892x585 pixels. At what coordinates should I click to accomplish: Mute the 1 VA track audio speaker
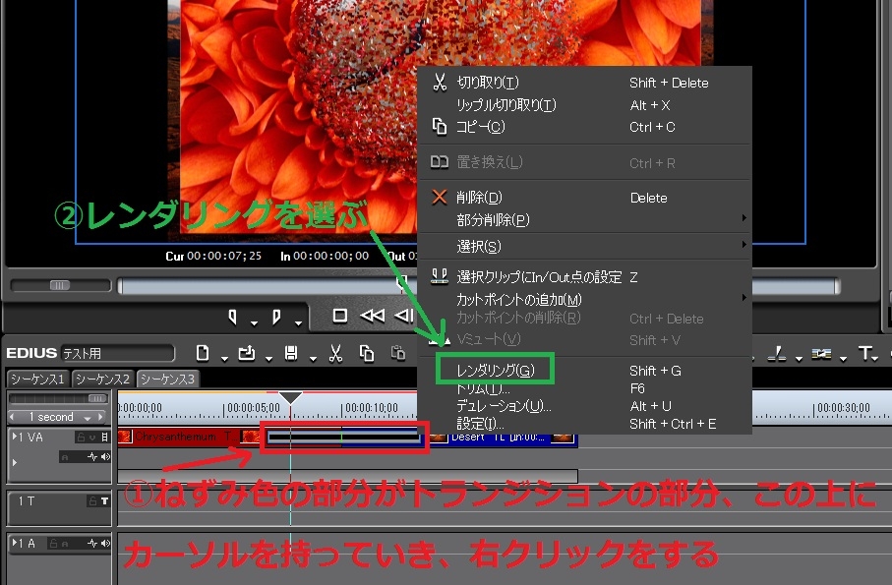point(105,456)
